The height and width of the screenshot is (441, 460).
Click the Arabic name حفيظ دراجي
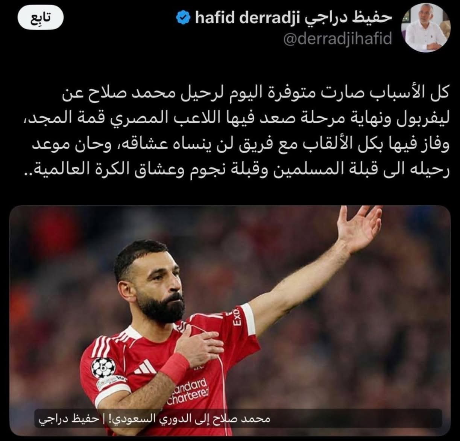pyautogui.click(x=348, y=17)
